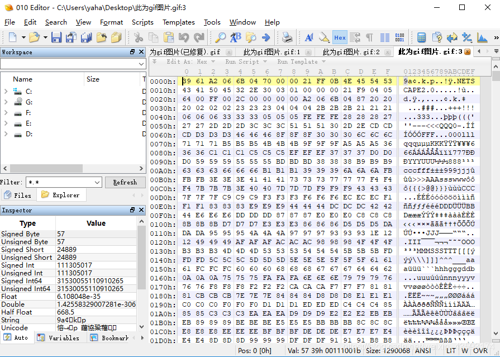
Task: Open the Templates menu
Action: point(179,22)
